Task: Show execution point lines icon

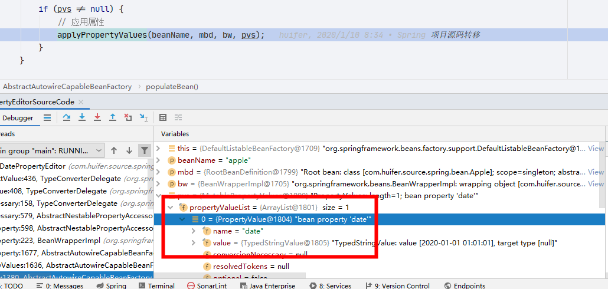Action: [47, 117]
